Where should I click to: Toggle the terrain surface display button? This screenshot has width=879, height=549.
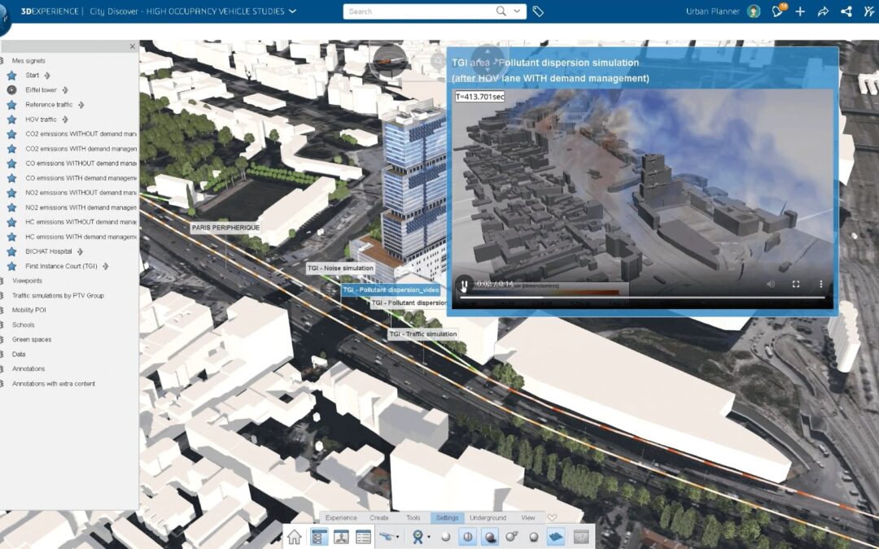click(x=556, y=537)
